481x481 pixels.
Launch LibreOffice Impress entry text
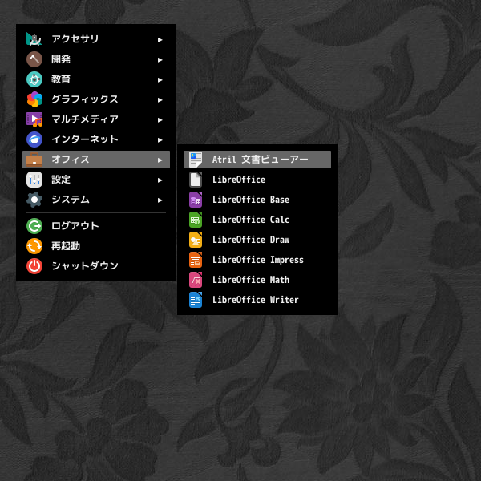point(258,260)
